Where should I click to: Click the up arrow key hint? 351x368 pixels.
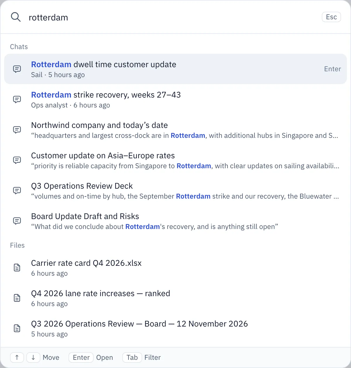click(x=17, y=357)
